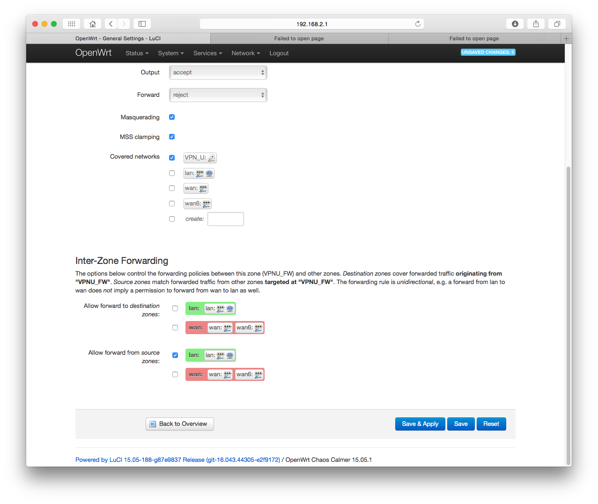Reload the page with the refresh icon
This screenshot has height=504, width=598.
click(418, 24)
